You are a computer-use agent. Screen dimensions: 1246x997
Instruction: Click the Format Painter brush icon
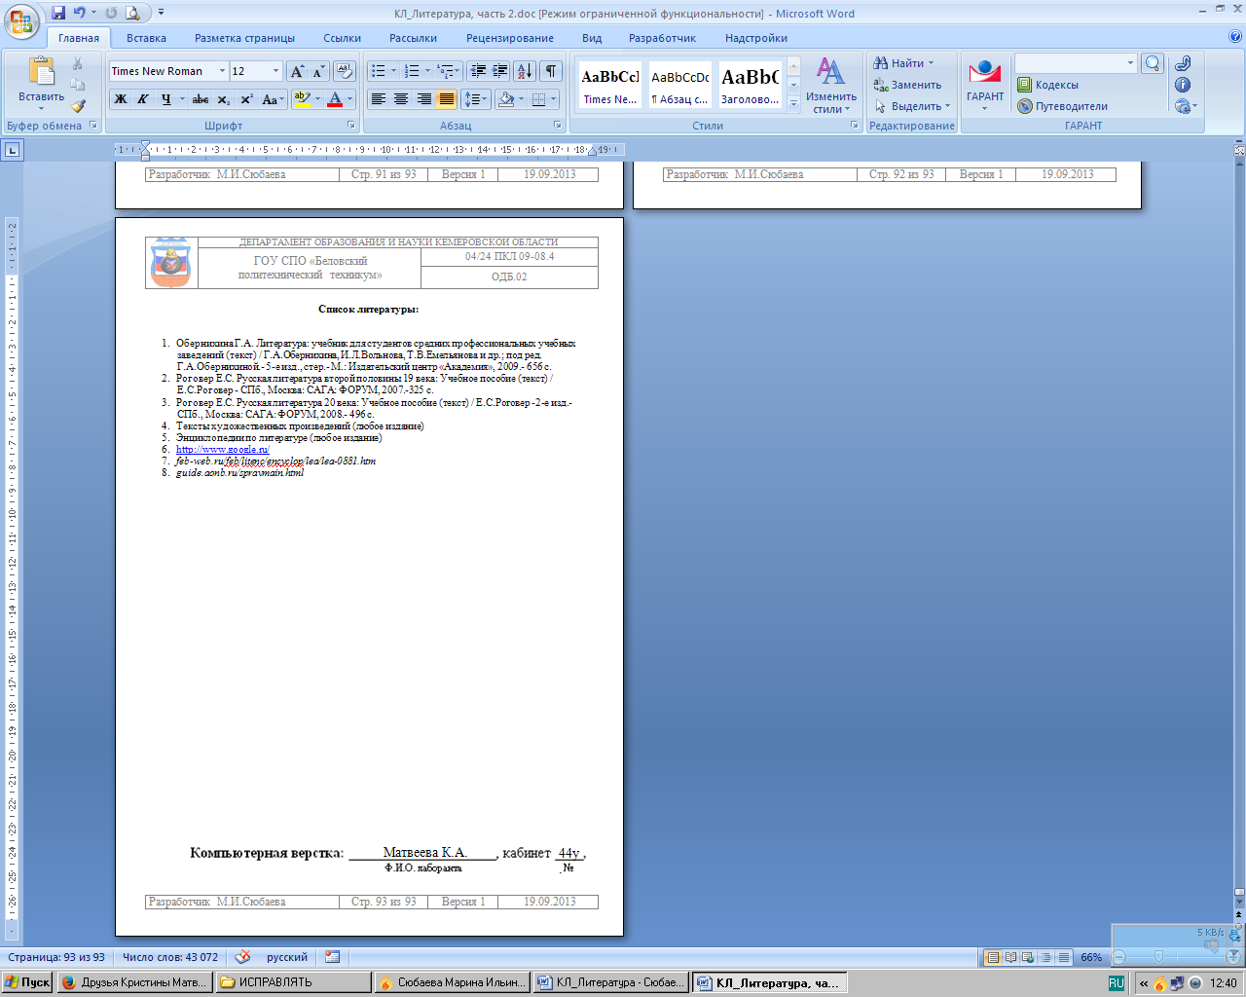78,106
